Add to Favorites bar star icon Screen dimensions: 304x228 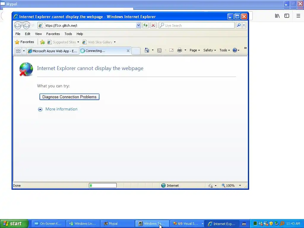click(x=42, y=42)
